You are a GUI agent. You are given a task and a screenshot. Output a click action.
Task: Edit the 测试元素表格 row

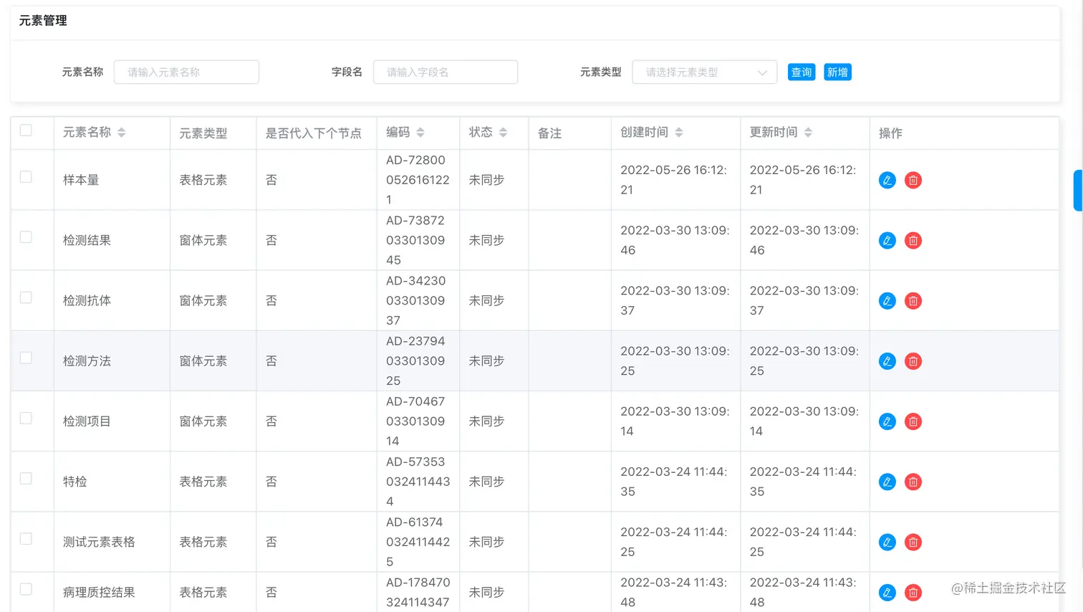(x=887, y=542)
